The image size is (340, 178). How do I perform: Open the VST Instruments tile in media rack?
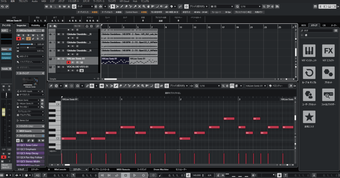point(309,51)
